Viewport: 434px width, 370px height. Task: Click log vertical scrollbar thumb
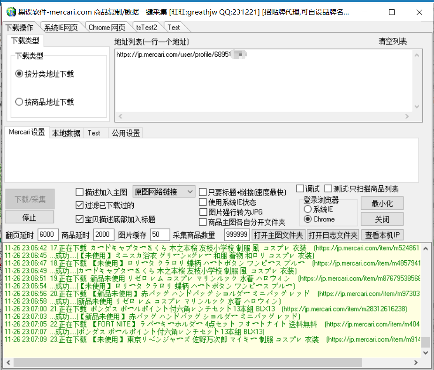(426, 342)
